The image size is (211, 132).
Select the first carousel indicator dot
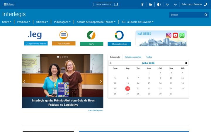click(58, 57)
